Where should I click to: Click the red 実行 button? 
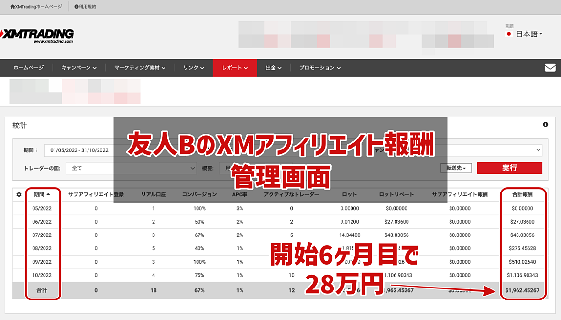coord(509,168)
